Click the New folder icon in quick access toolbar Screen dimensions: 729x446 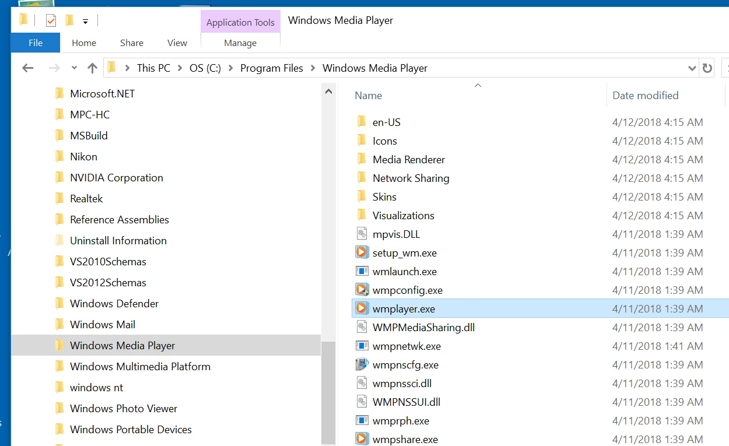(69, 21)
